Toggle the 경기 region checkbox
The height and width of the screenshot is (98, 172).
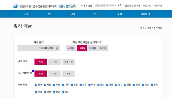[116, 85]
